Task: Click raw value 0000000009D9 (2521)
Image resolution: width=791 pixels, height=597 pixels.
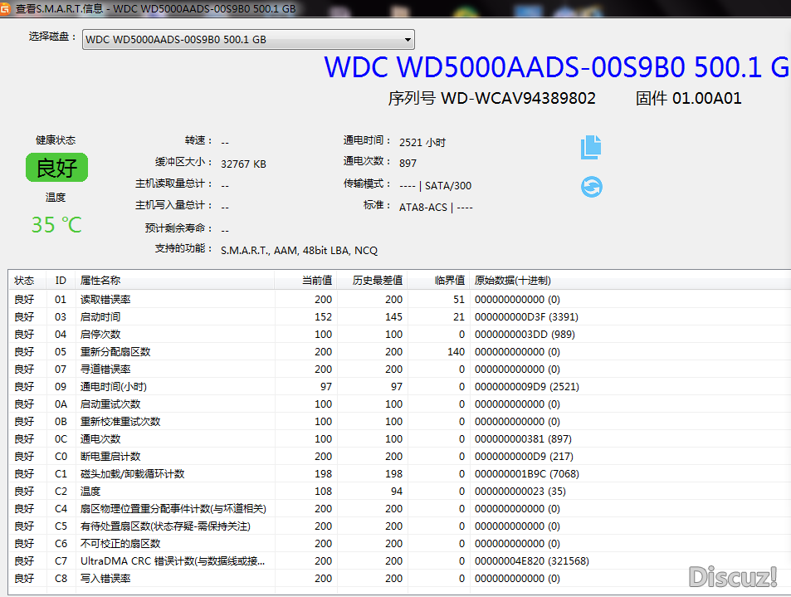Action: click(527, 387)
